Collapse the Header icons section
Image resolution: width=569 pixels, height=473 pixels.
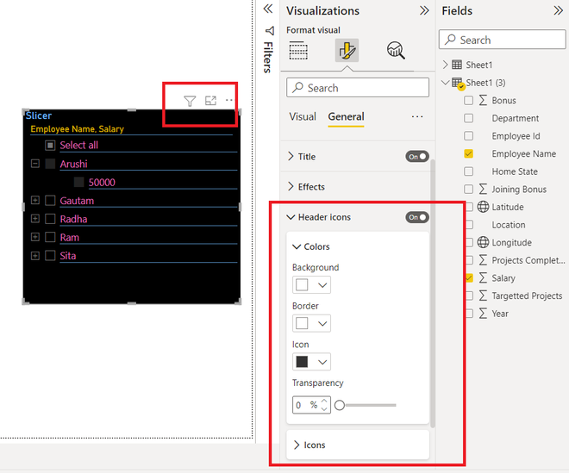click(x=291, y=217)
